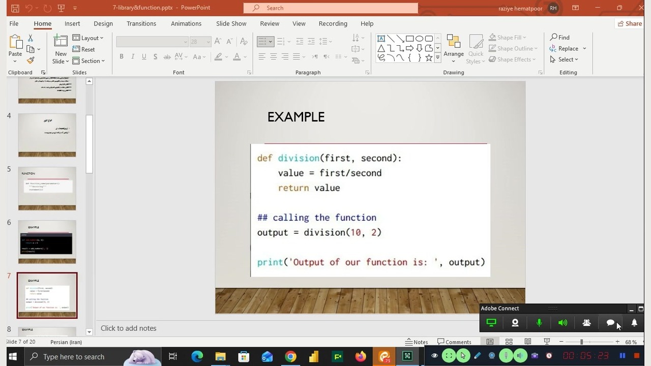Click the Arrange button in Drawing group
The height and width of the screenshot is (366, 651).
(453, 48)
